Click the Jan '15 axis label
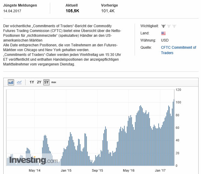Image resolution: width=201 pixels, height=174 pixels. [66, 170]
